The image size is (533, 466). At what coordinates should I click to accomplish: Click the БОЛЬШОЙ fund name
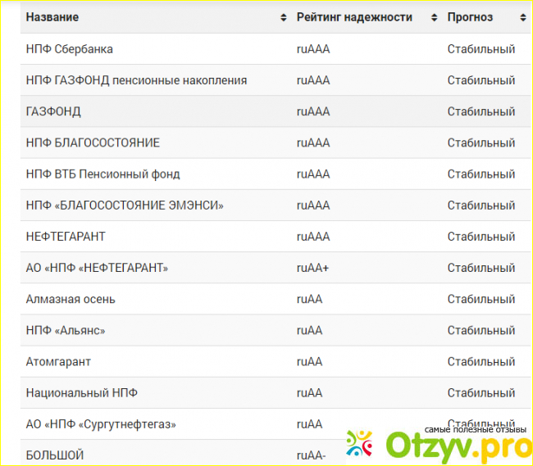click(55, 455)
